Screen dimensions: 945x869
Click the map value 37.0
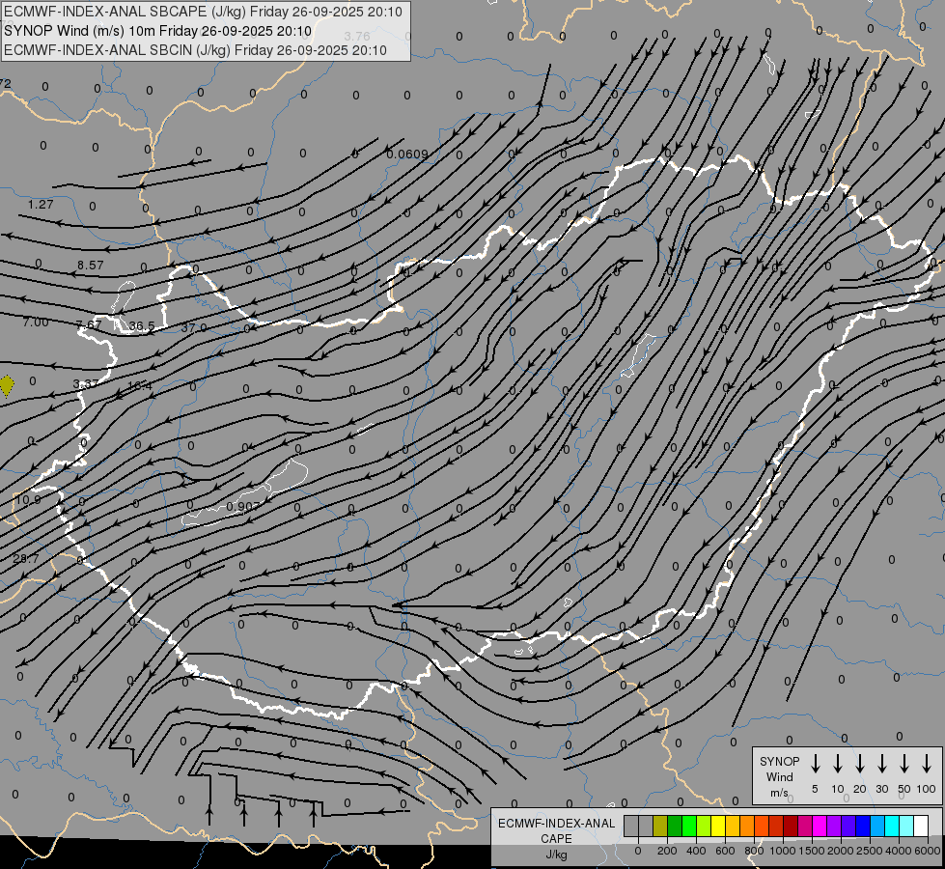194,328
